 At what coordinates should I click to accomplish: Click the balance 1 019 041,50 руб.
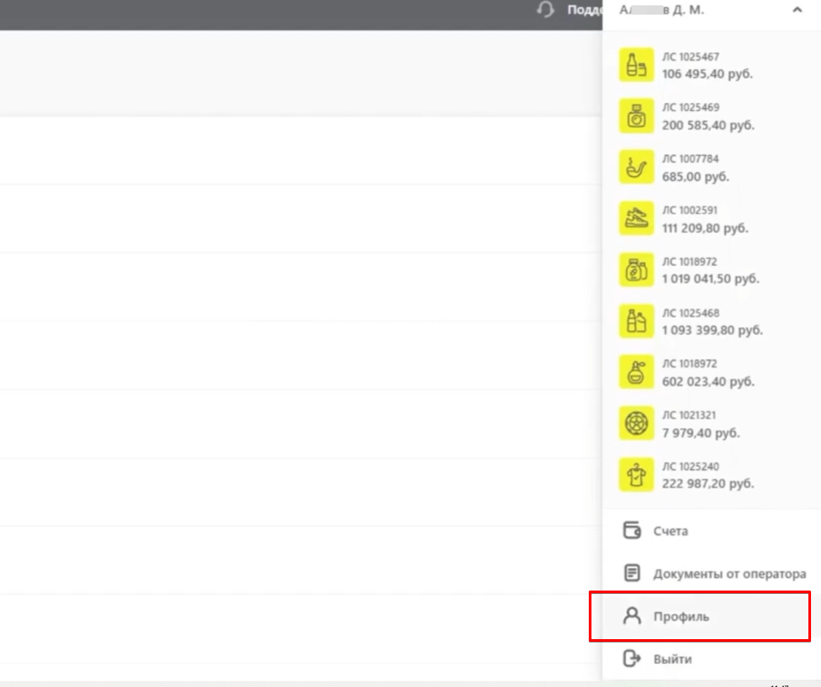tap(711, 279)
